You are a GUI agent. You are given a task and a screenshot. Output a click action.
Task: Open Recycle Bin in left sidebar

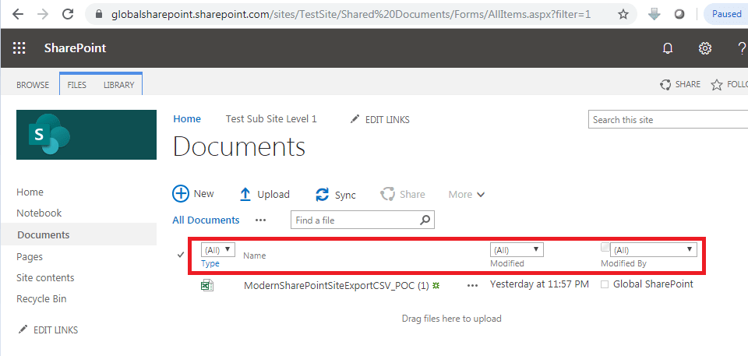click(x=41, y=298)
